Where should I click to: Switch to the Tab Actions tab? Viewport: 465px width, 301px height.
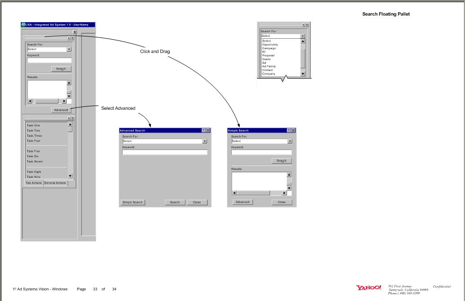34,182
